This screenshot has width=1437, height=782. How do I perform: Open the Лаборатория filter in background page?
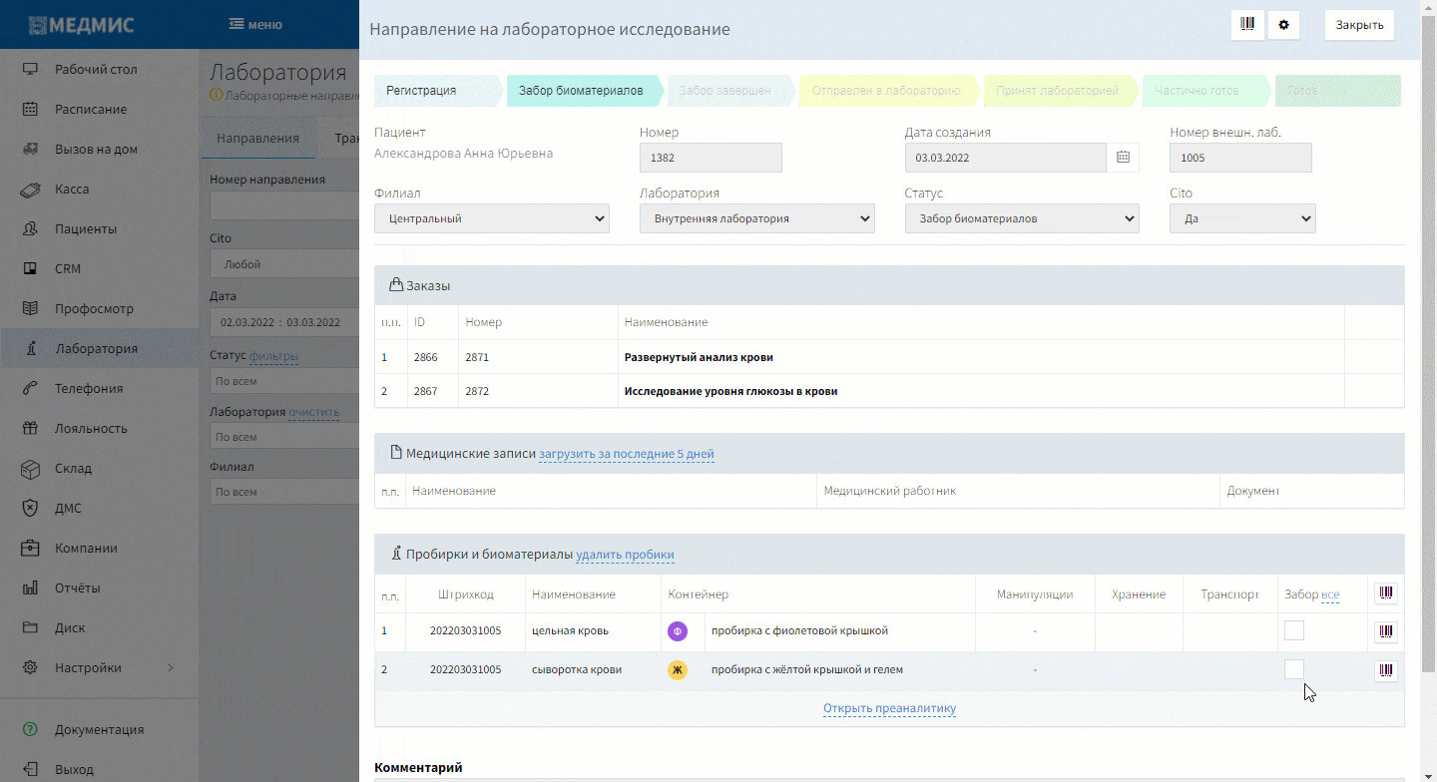(284, 437)
